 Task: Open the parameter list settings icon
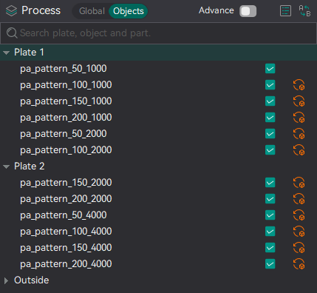[285, 11]
